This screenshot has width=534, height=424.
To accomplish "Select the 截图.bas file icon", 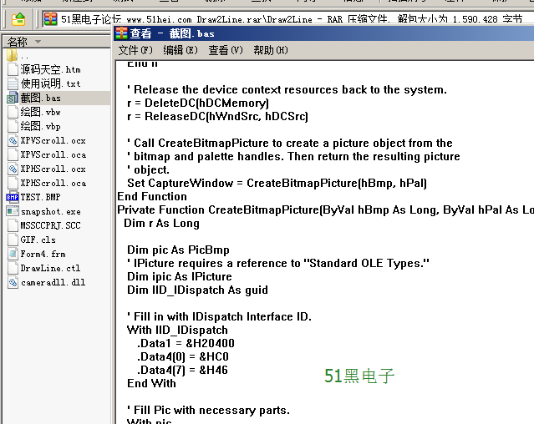I will (13, 98).
